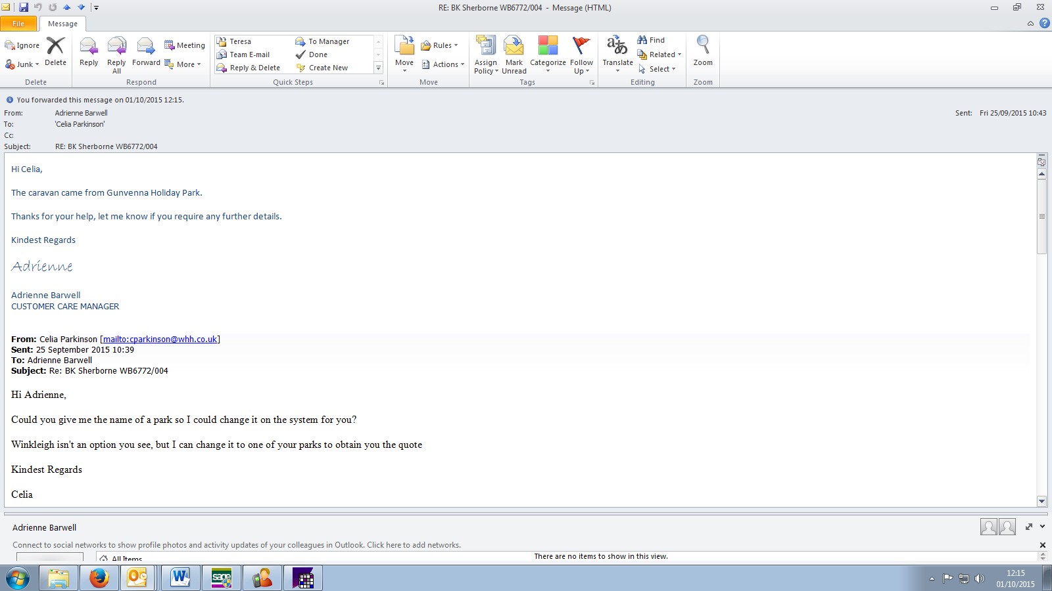Open the File tab
This screenshot has width=1052, height=591.
[18, 24]
